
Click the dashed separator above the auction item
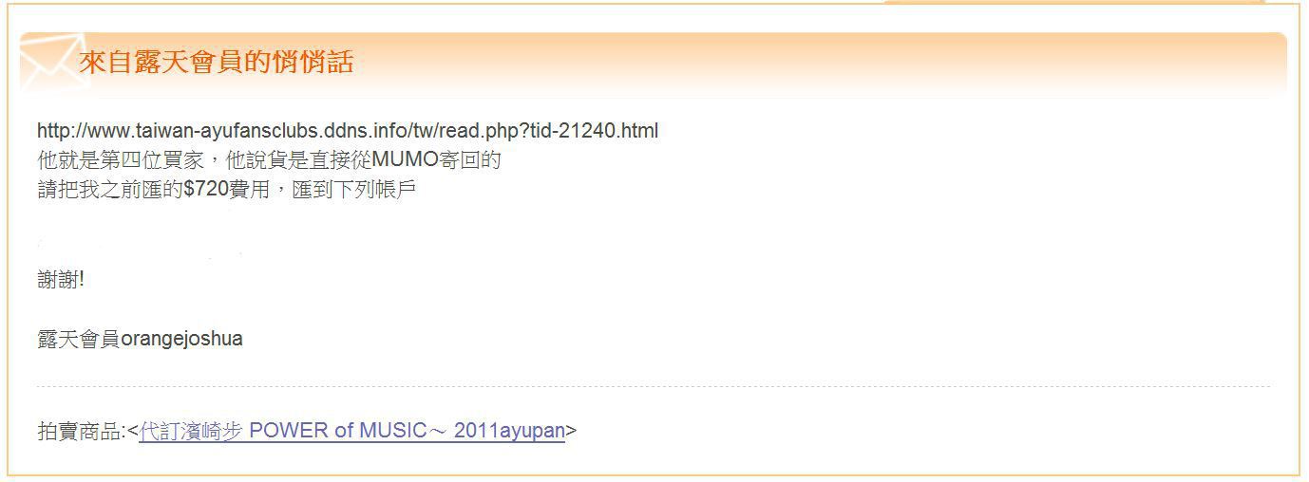point(654,387)
